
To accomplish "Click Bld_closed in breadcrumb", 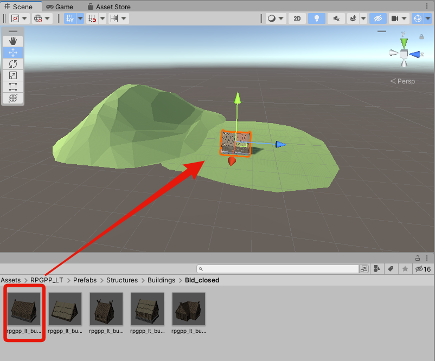I will point(202,280).
